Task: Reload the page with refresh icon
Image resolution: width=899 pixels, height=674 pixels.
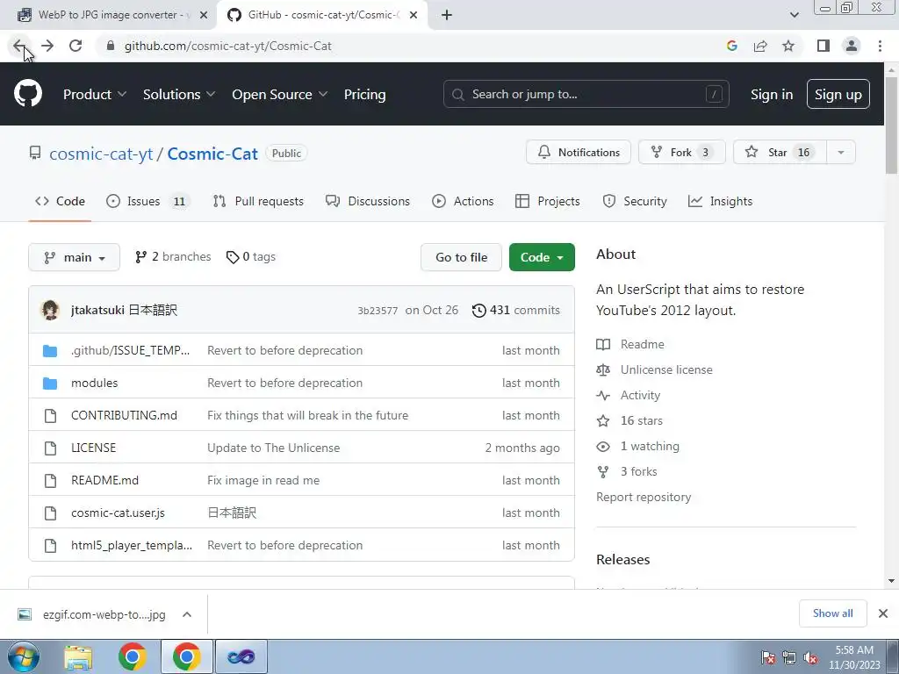Action: pyautogui.click(x=76, y=46)
